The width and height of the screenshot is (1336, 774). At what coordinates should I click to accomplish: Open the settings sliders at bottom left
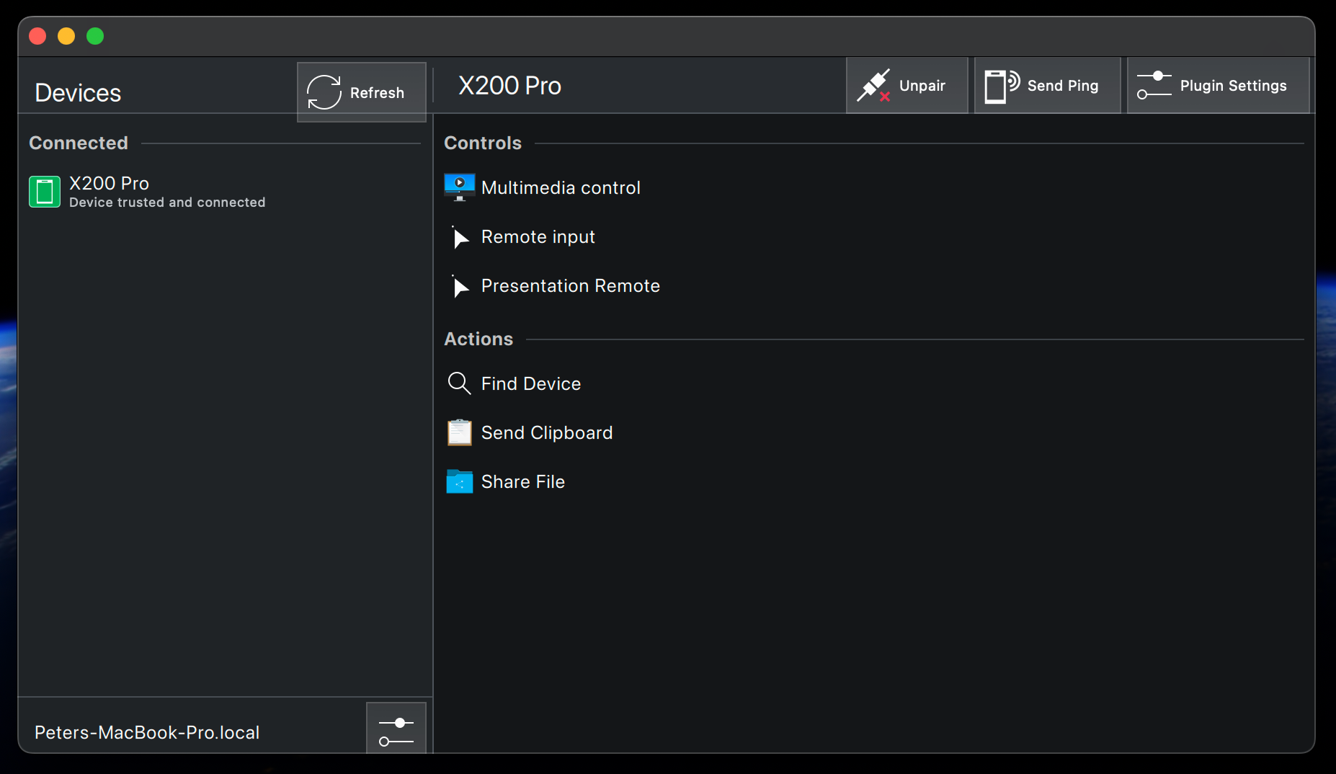pyautogui.click(x=396, y=729)
